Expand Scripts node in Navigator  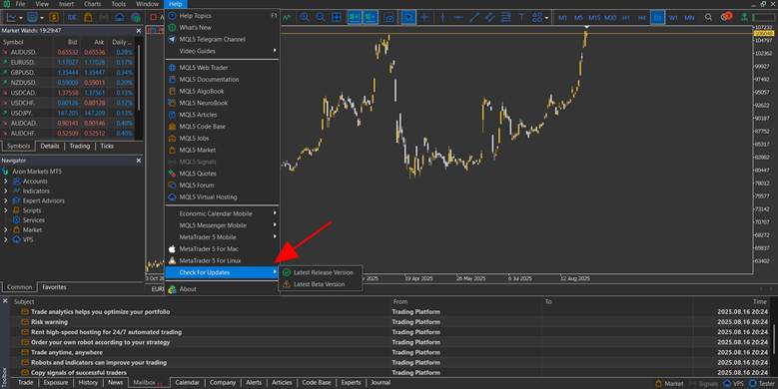5,210
